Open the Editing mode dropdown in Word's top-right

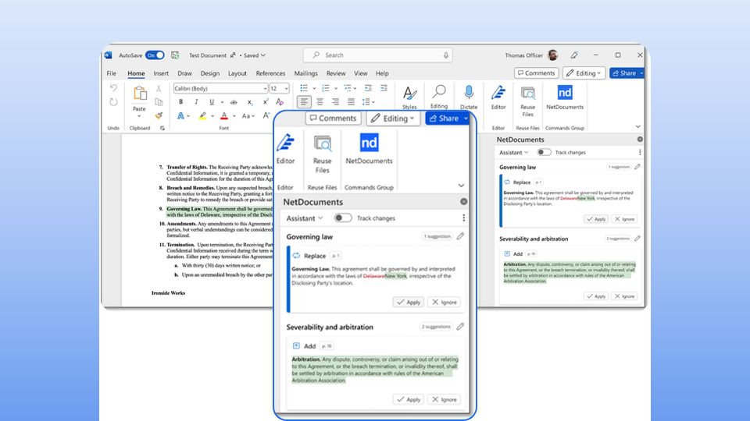tap(584, 73)
